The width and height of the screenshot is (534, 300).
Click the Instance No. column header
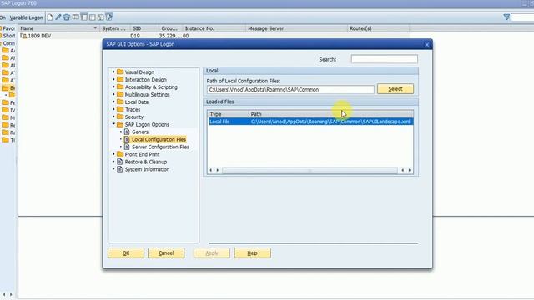tap(214, 28)
